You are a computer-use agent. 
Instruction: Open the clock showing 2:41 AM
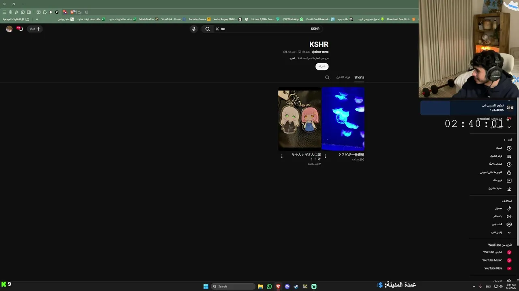tap(510, 287)
